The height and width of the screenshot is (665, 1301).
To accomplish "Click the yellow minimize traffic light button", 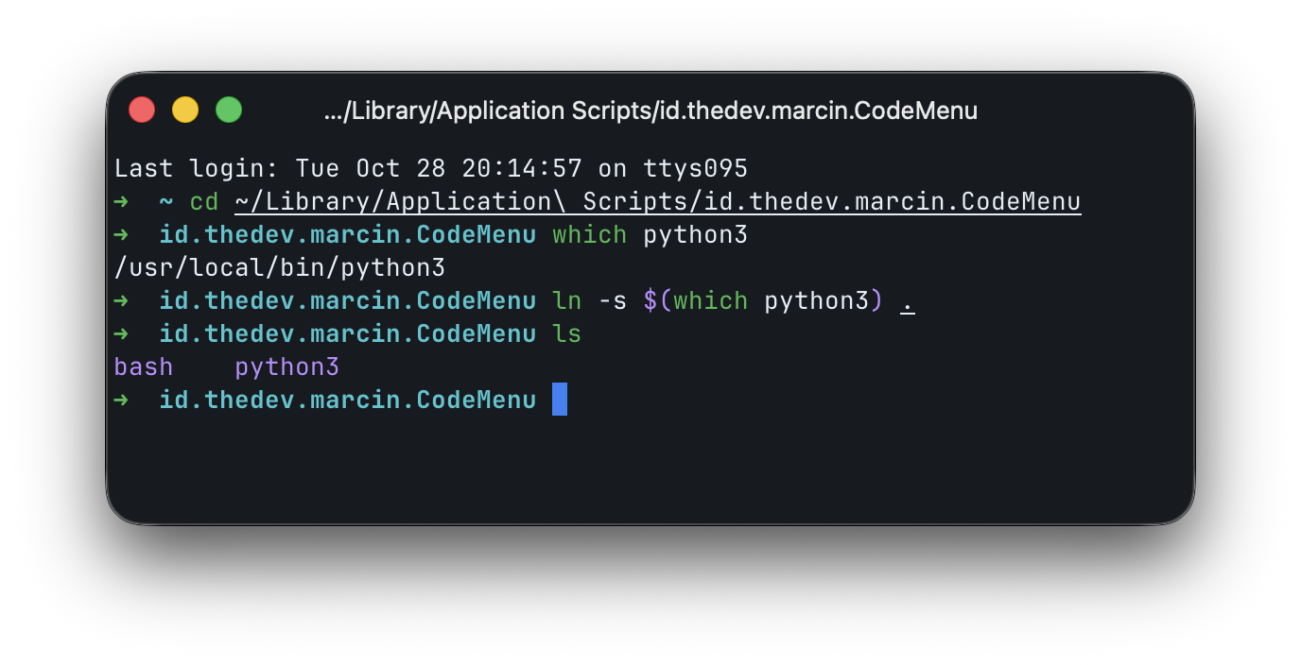I will click(184, 110).
